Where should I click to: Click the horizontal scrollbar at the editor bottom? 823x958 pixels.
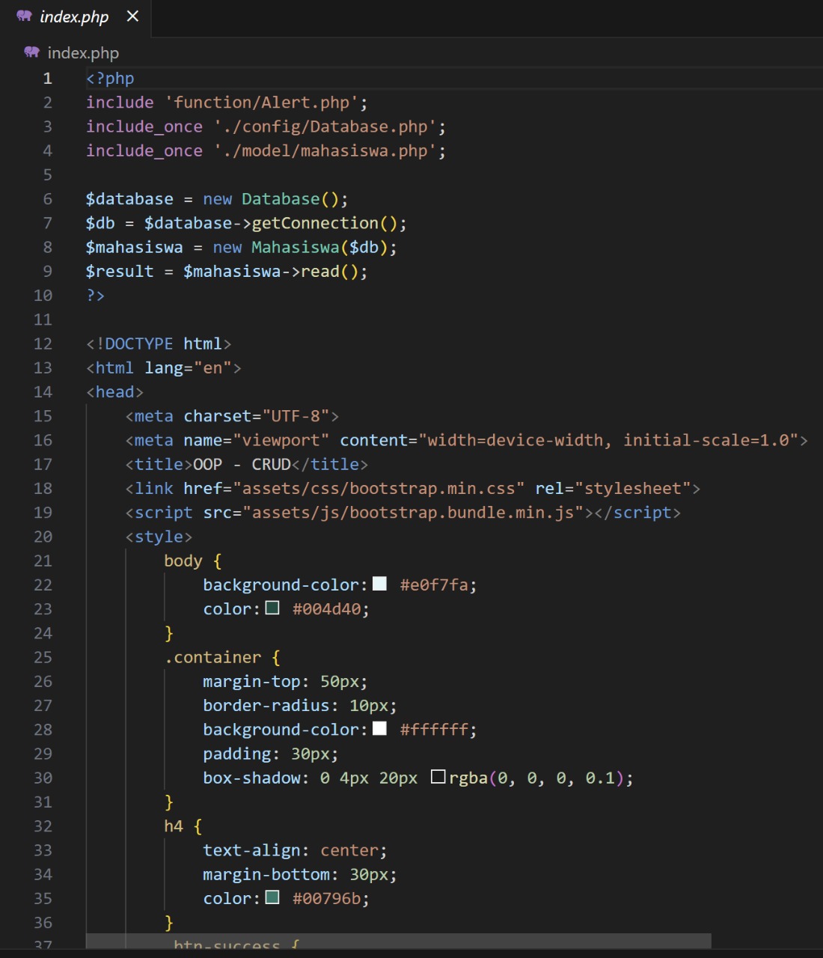coord(398,941)
